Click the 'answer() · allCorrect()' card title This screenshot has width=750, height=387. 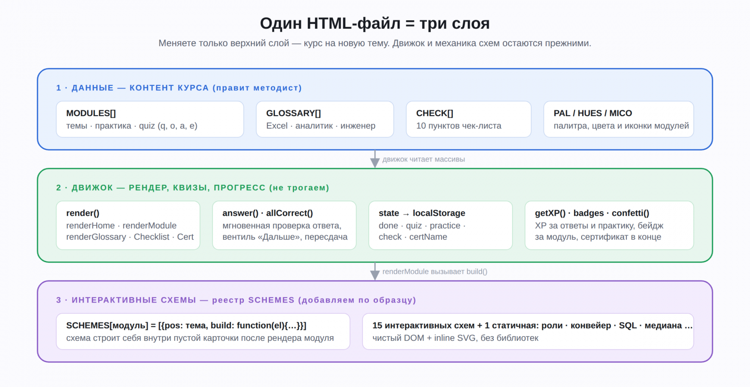267,213
